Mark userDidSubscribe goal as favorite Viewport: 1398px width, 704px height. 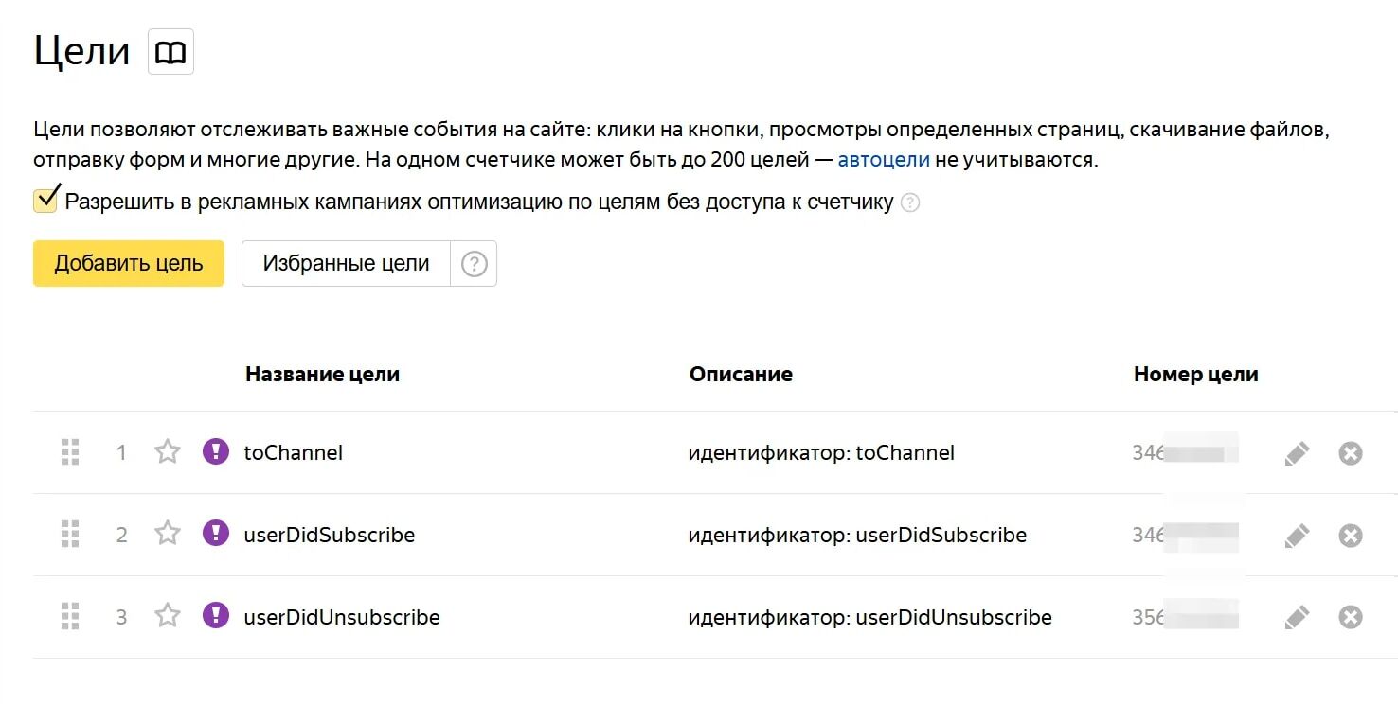[x=168, y=535]
